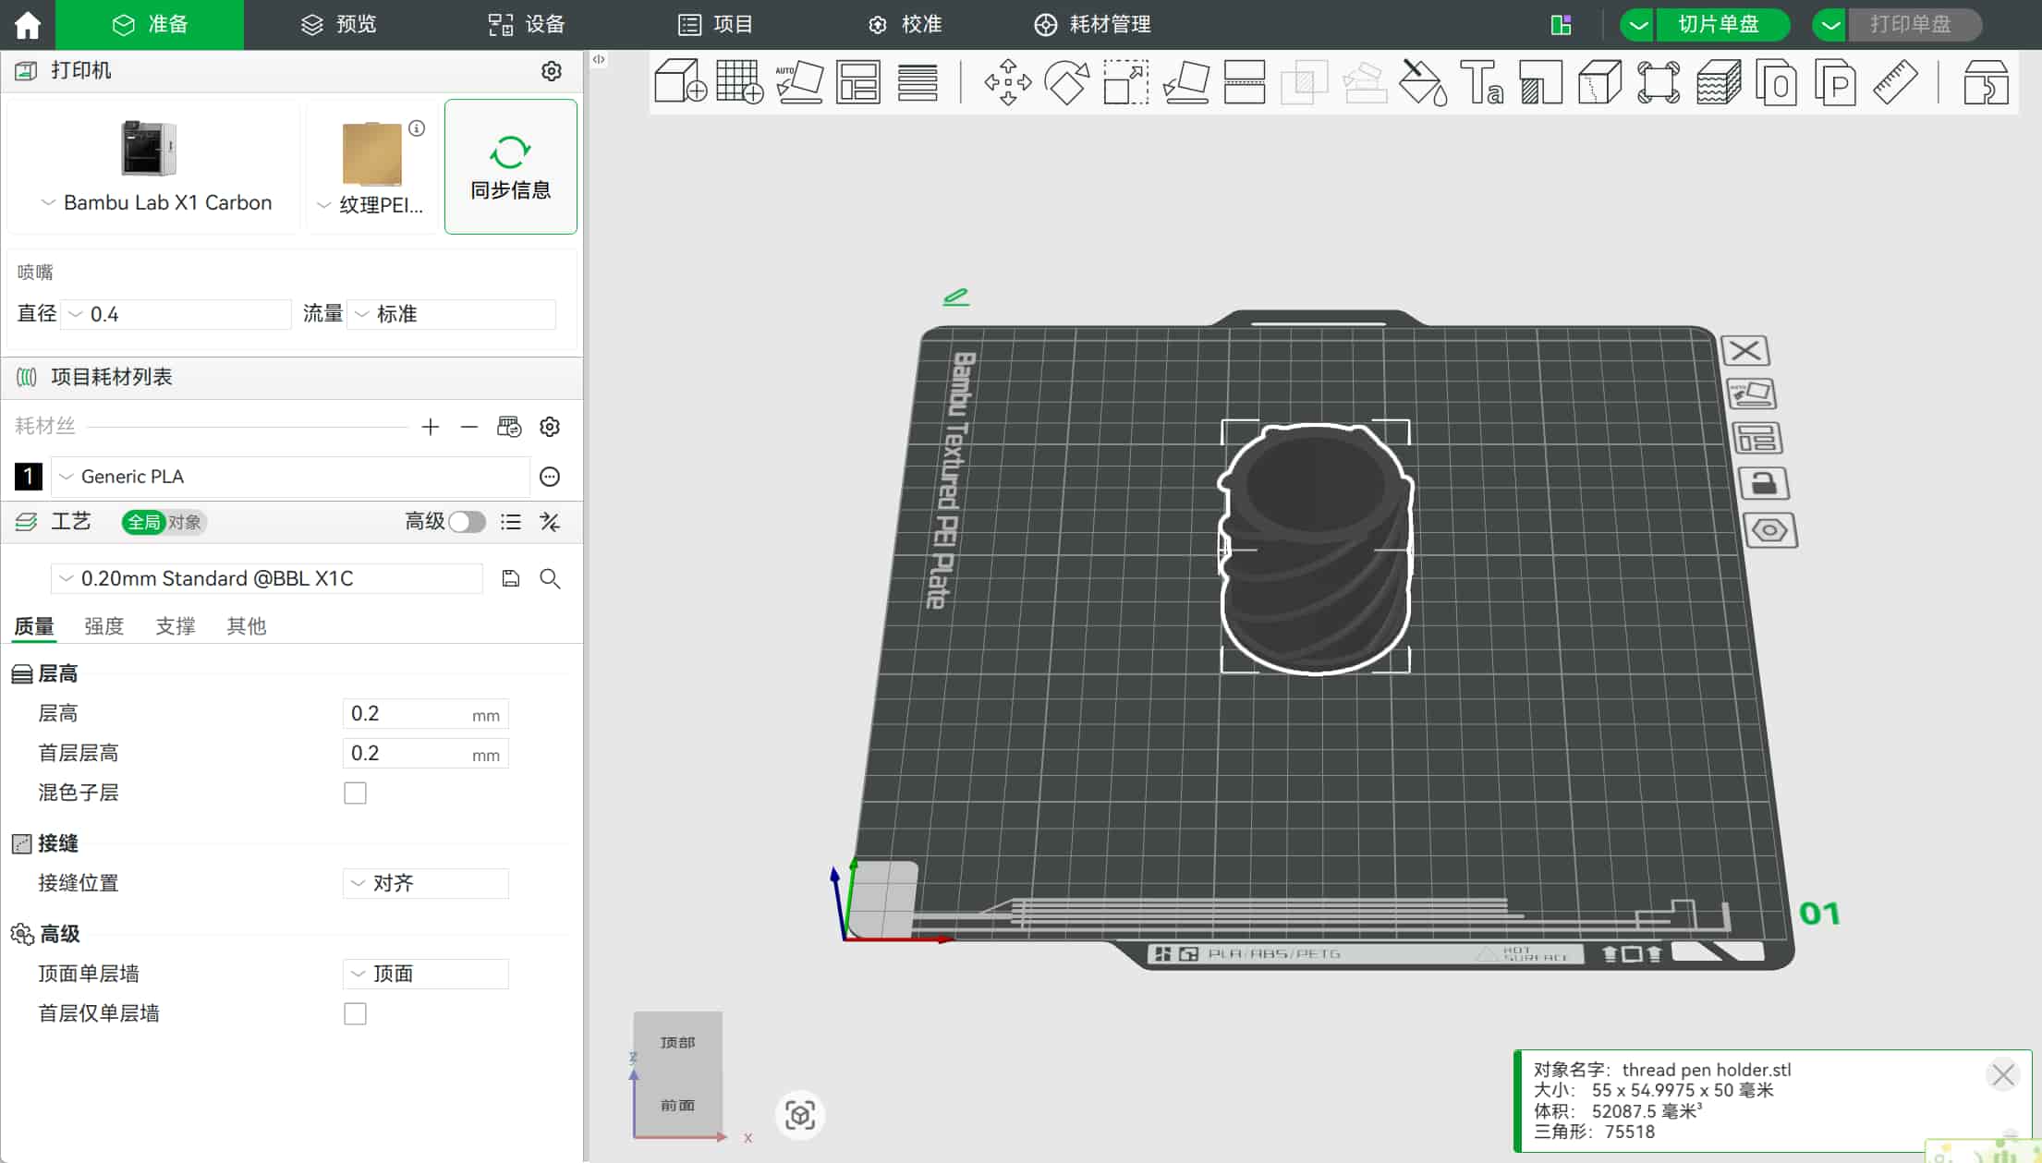This screenshot has height=1163, width=2042.
Task: Select the 其他 settings tab
Action: [246, 626]
